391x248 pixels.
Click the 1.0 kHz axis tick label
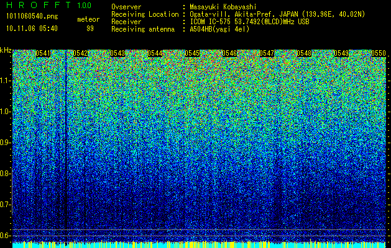tap(5, 112)
